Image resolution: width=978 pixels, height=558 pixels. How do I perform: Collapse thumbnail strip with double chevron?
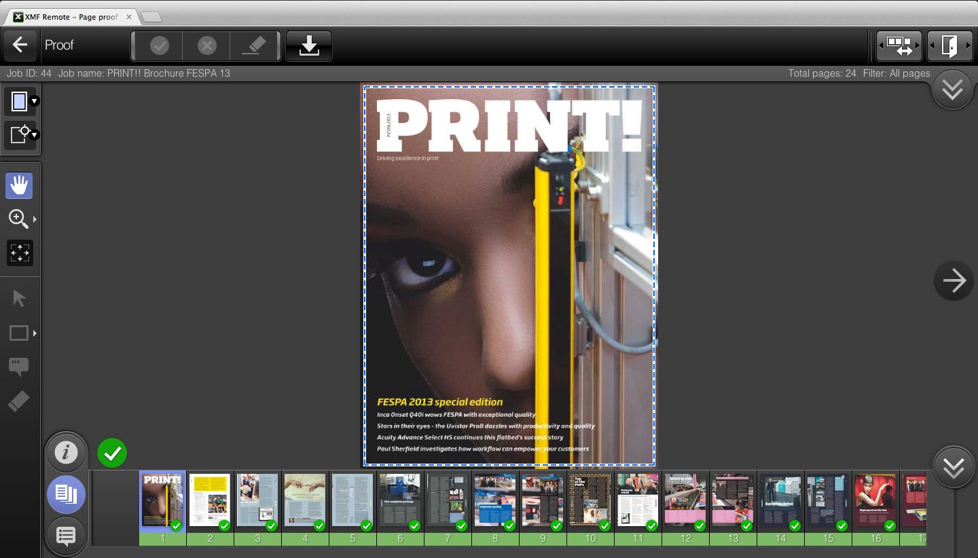(954, 467)
